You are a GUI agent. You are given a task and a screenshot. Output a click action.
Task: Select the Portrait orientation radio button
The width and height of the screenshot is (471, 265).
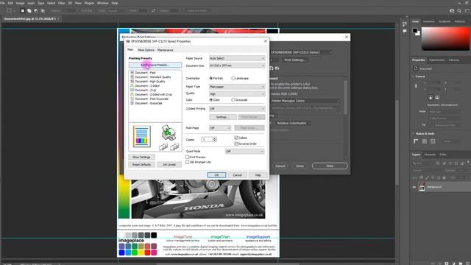(x=211, y=78)
